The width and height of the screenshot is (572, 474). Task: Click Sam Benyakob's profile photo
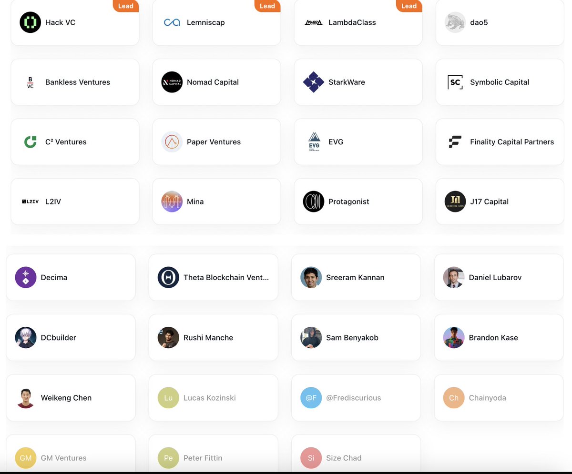pyautogui.click(x=311, y=337)
